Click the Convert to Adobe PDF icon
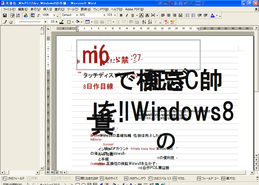Image resolution: width=259 pixels, height=185 pixels. [166, 22]
